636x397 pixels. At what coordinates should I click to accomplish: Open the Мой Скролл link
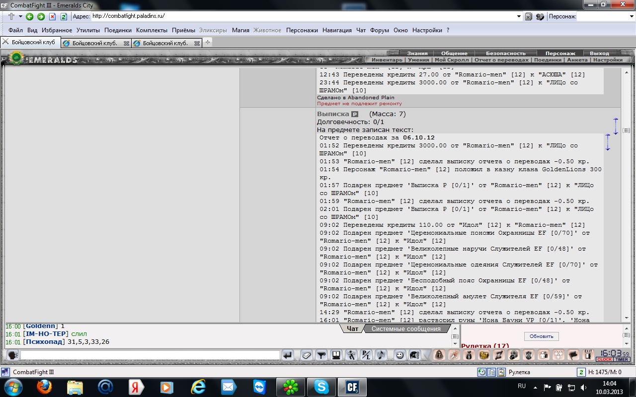click(451, 60)
